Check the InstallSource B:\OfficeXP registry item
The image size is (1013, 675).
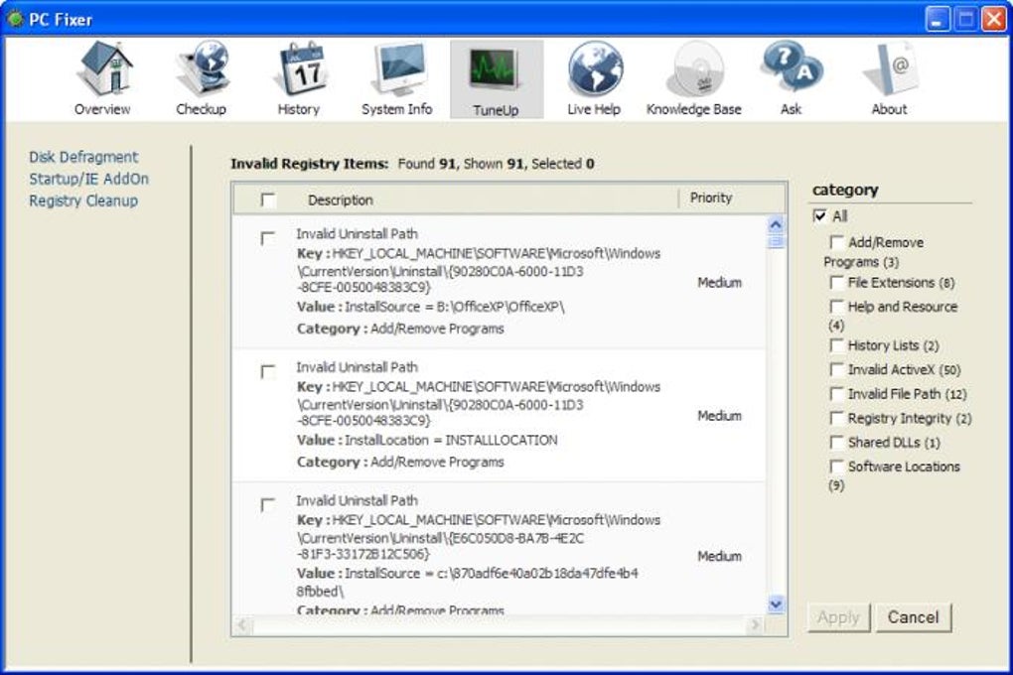pyautogui.click(x=268, y=238)
